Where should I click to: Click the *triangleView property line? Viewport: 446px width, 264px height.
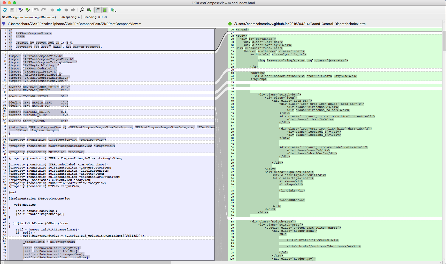point(65,158)
